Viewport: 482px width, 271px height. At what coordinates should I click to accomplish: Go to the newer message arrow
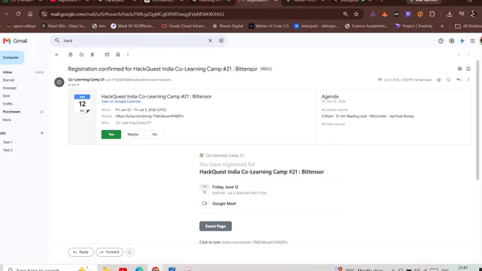(459, 54)
